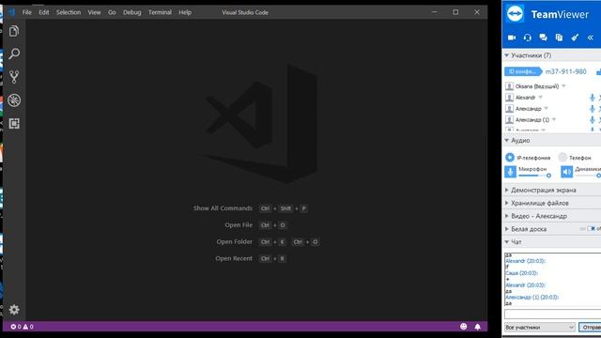Expand the Видео - Александр section

[x=507, y=216]
